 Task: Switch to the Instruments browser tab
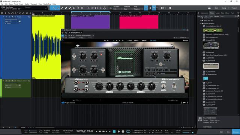point(204,13)
